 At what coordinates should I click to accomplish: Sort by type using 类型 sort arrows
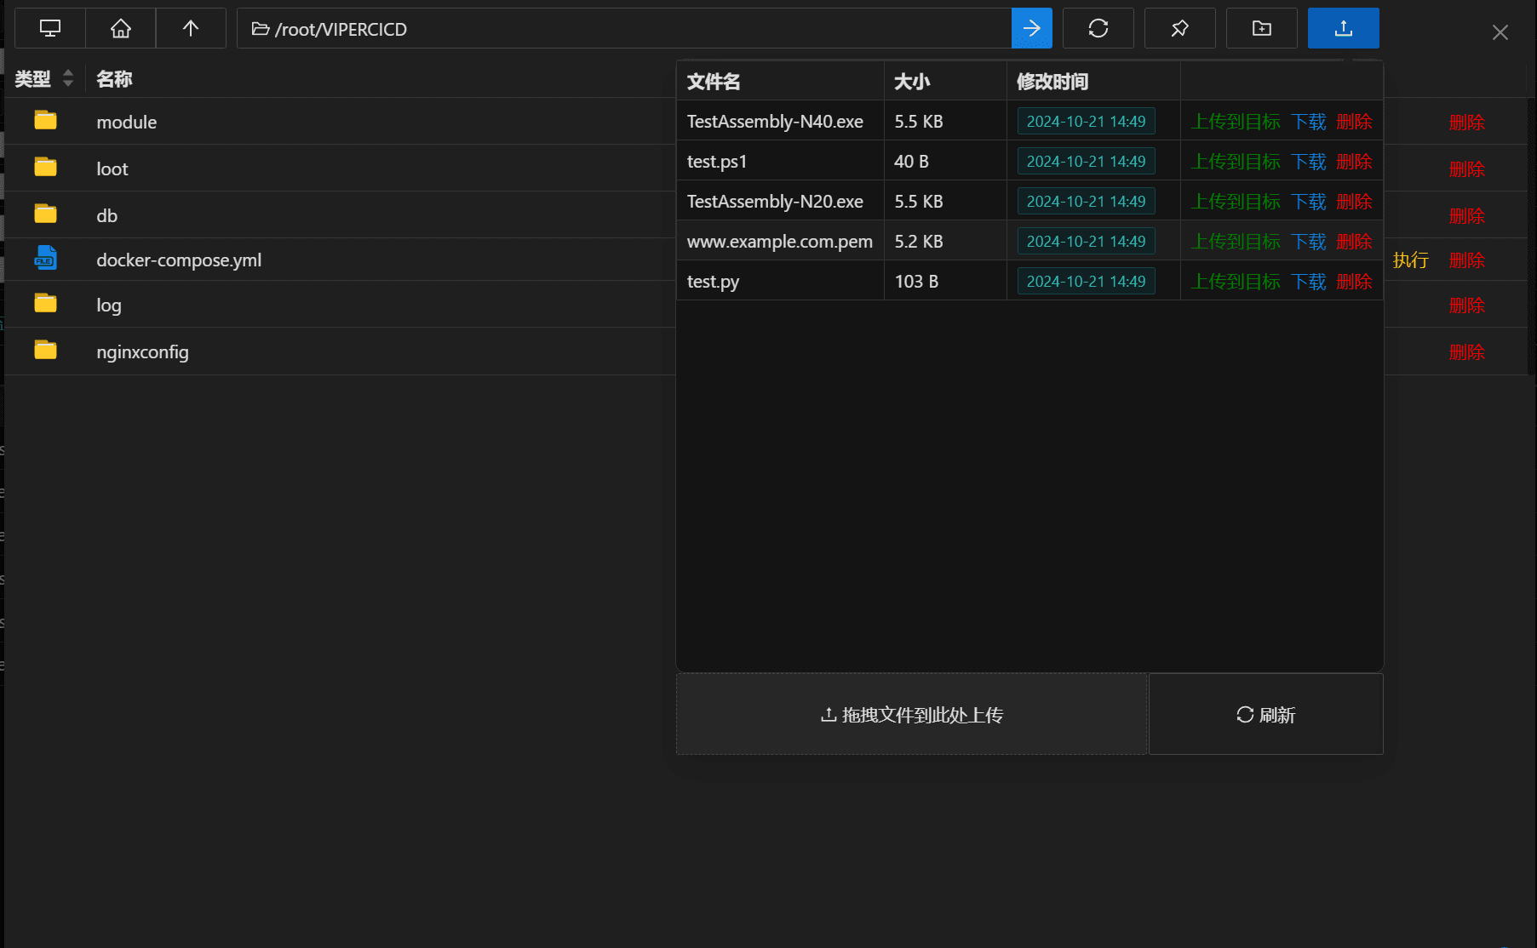coord(68,78)
